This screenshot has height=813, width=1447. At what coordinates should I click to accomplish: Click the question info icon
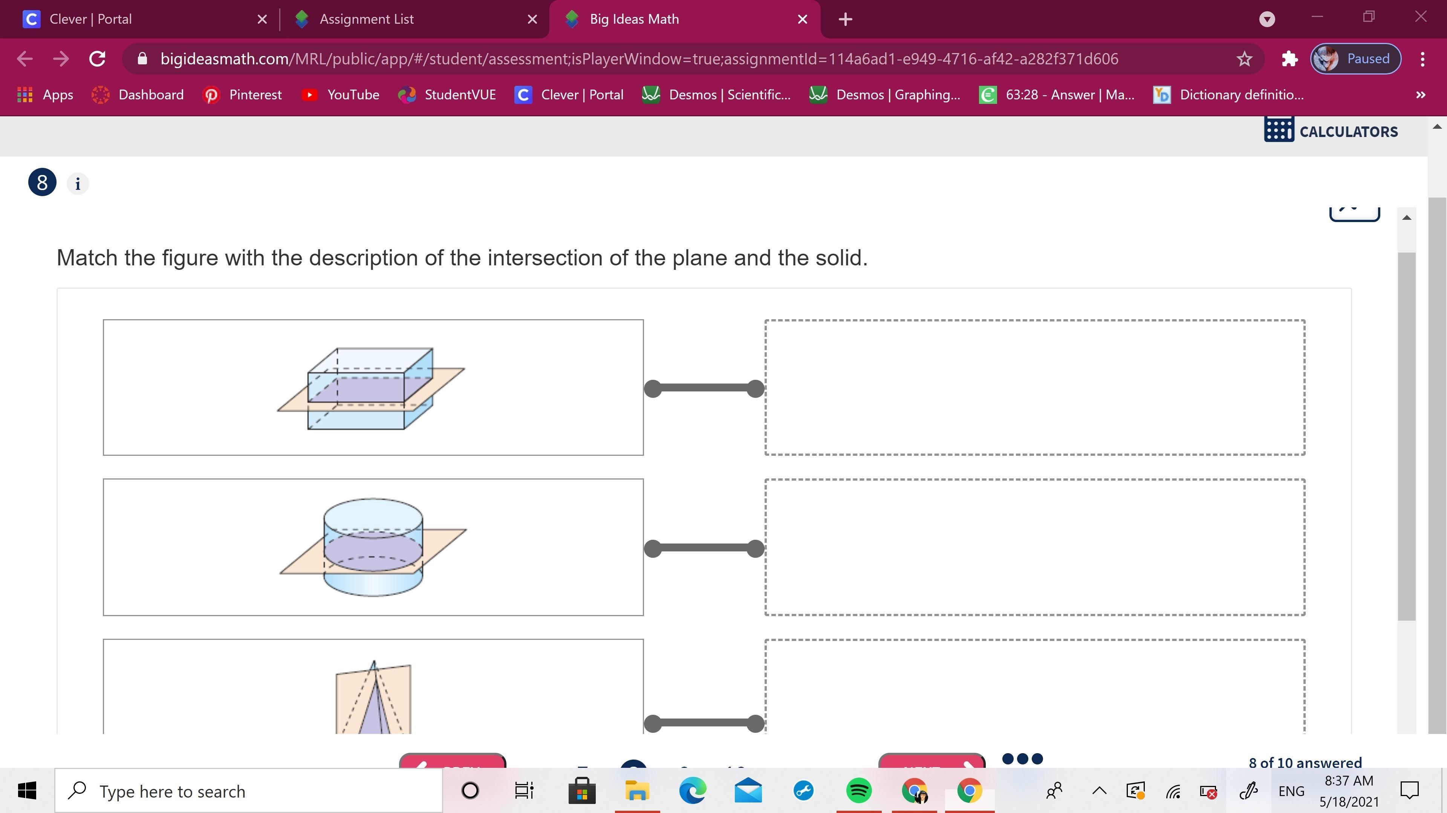click(x=78, y=183)
